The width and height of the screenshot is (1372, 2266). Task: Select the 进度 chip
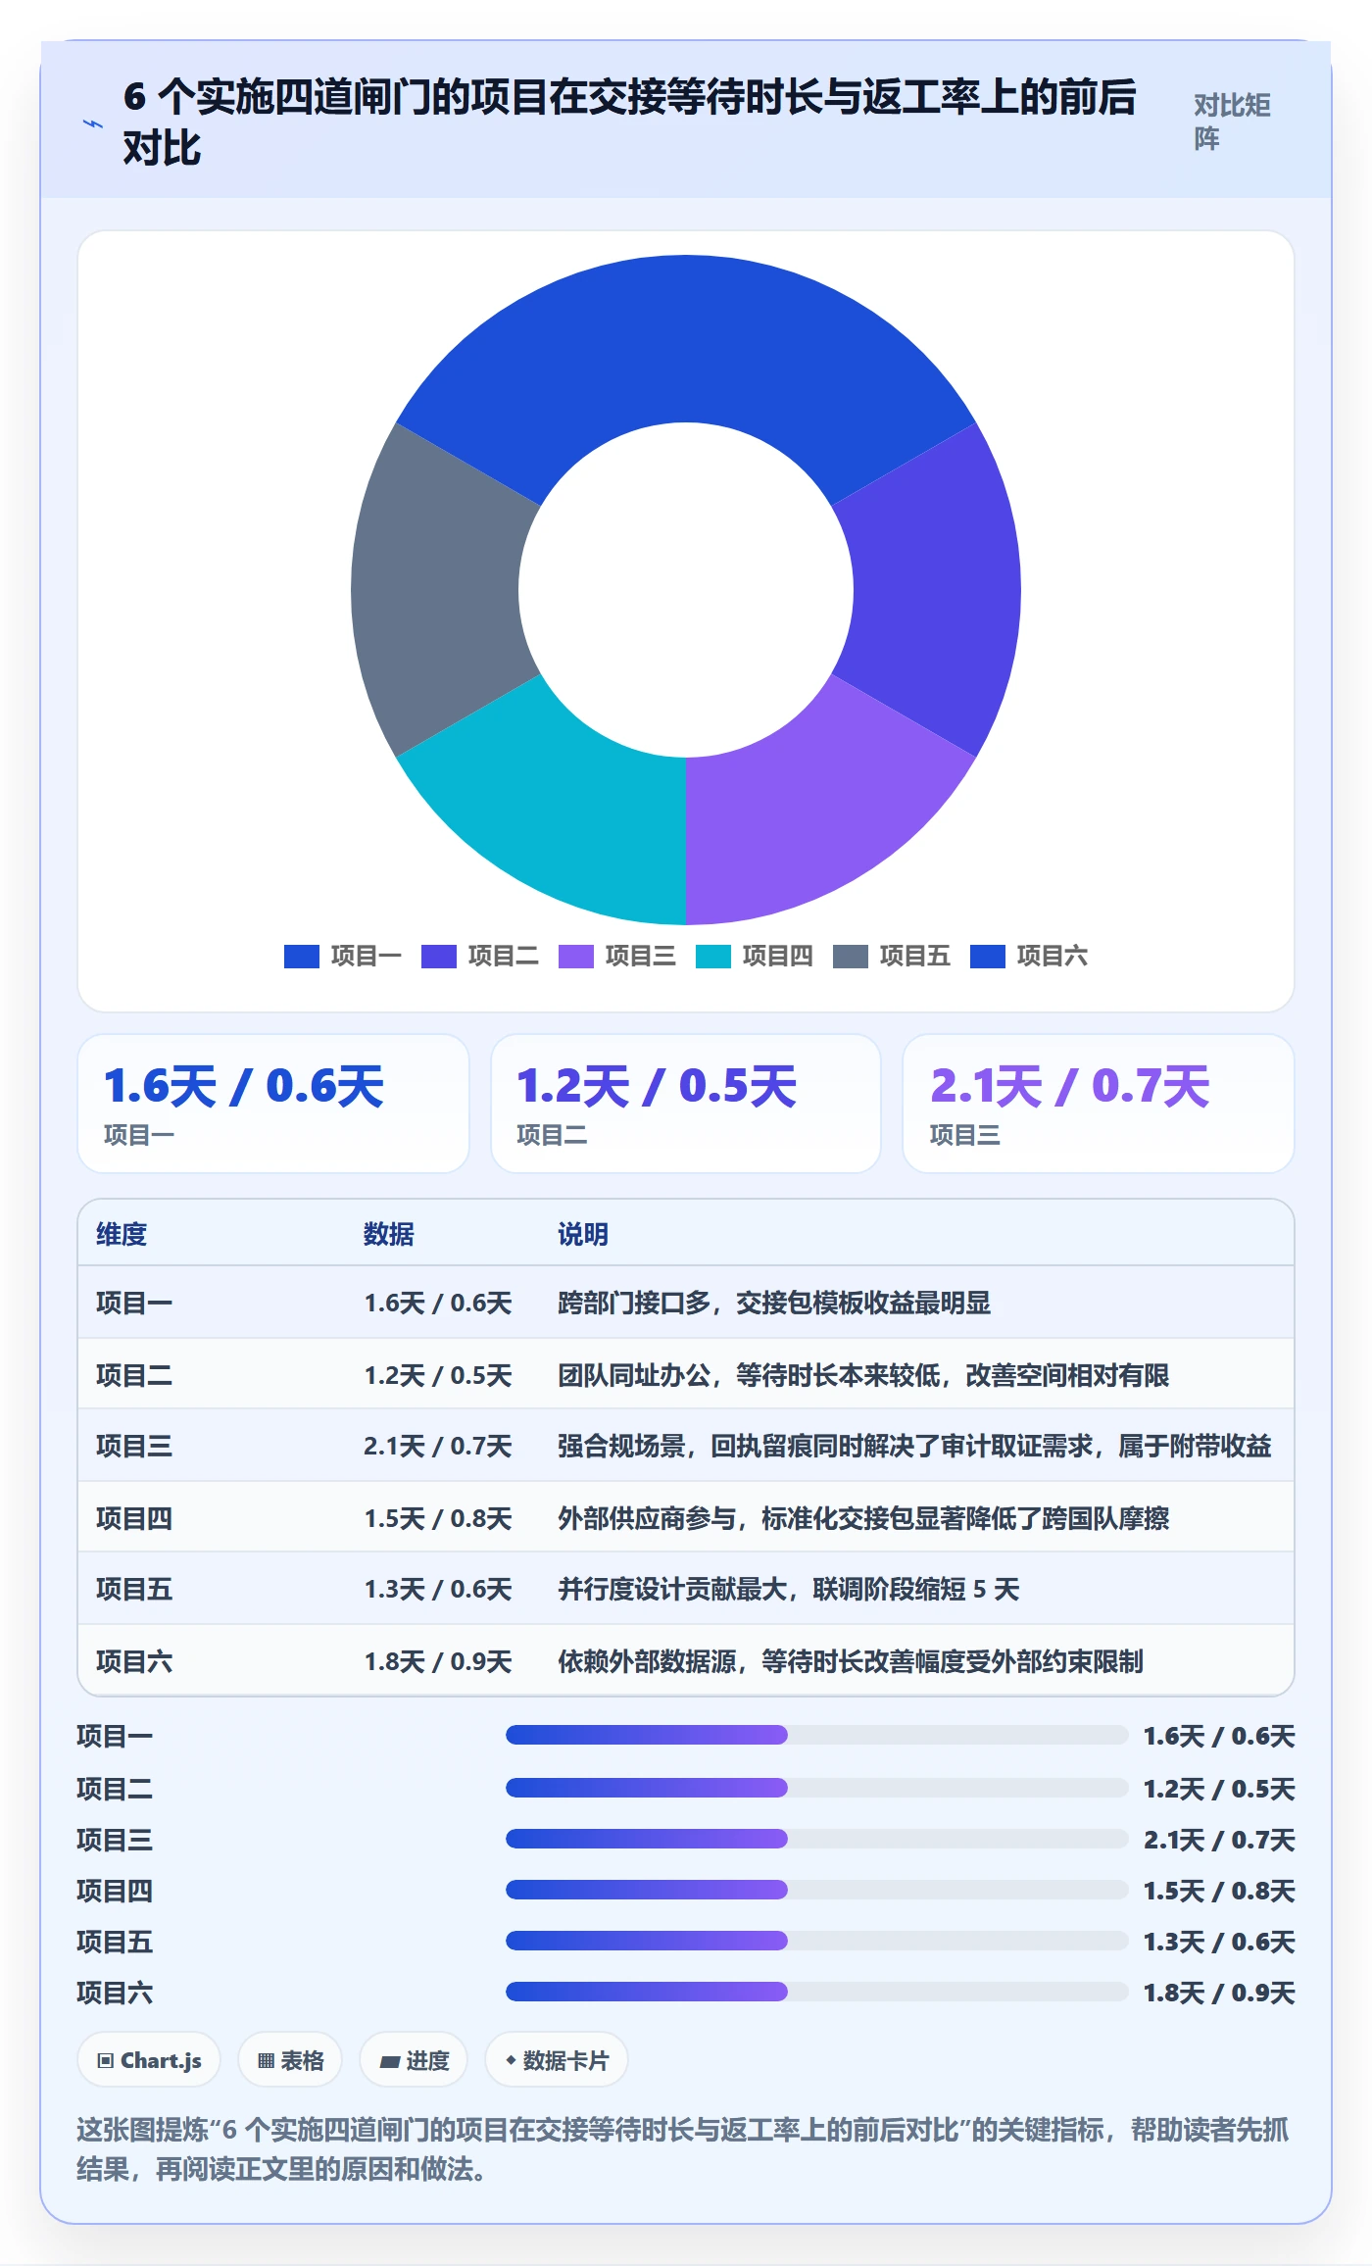414,2060
